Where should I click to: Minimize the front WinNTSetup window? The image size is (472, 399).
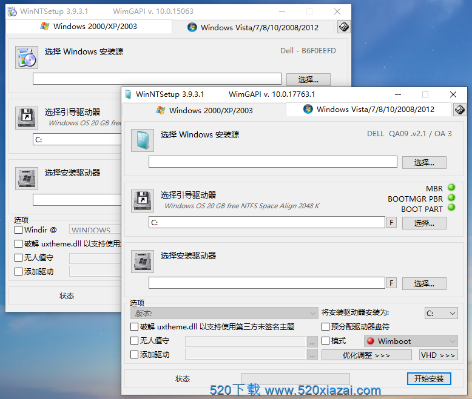(398, 94)
